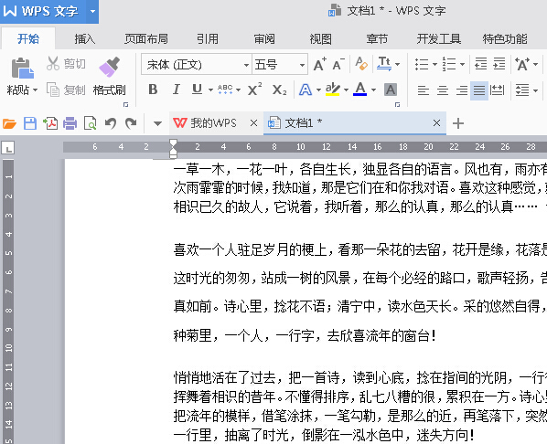Click the 复制 copy button

click(66, 90)
